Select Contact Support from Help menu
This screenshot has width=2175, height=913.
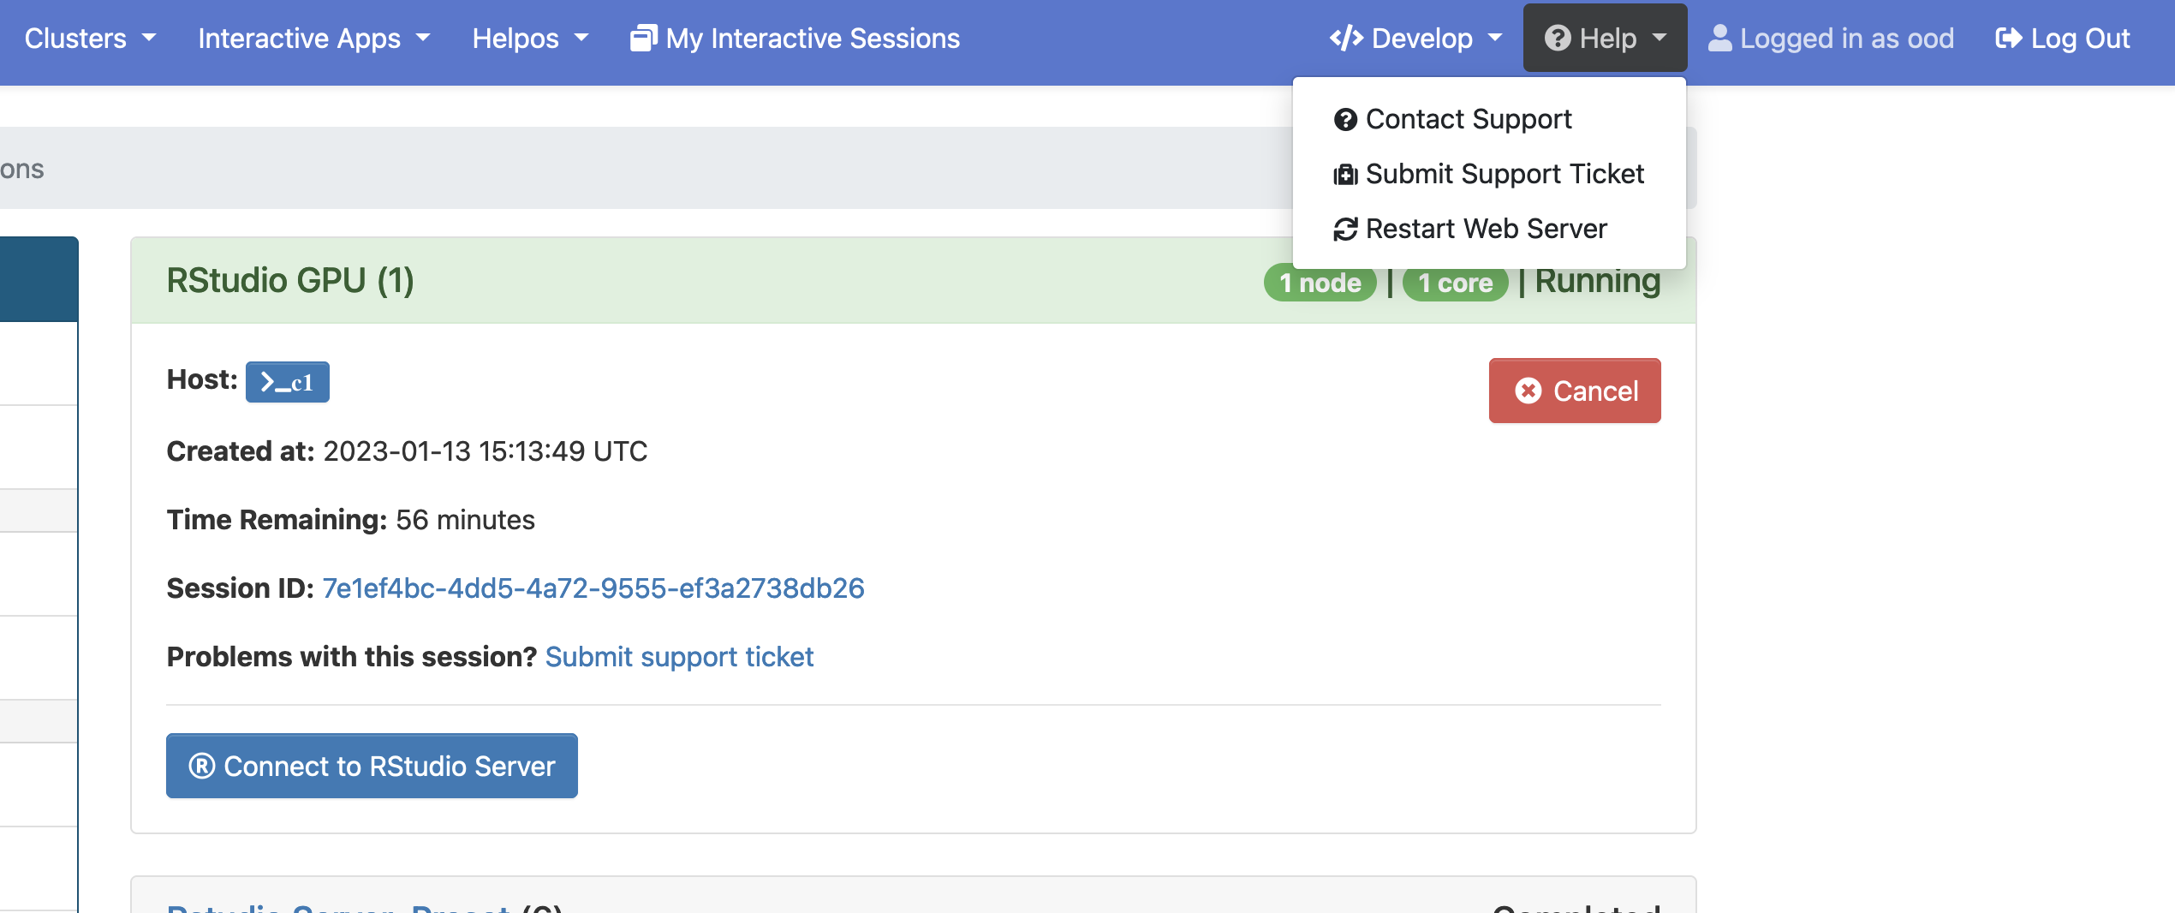[x=1469, y=119]
